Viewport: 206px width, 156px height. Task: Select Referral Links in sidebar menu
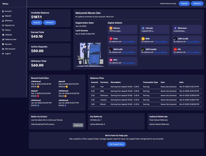pos(10,39)
